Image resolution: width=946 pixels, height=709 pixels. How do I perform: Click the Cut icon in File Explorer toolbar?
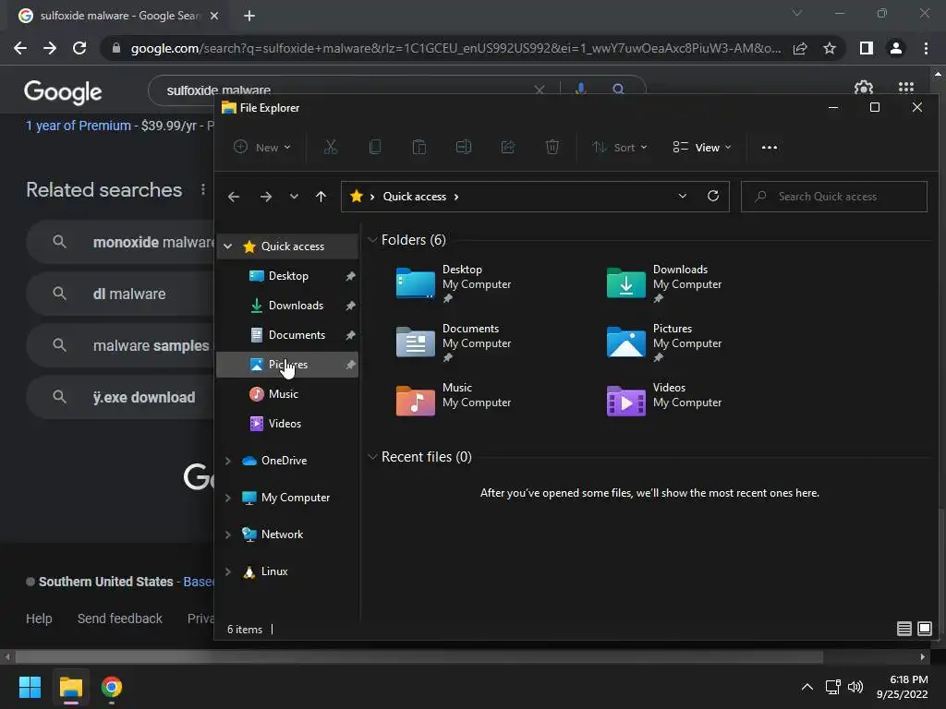331,147
